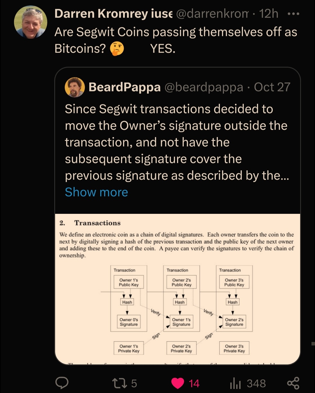Open the @darrenkrom handle
The height and width of the screenshot is (393, 315).
213,14
